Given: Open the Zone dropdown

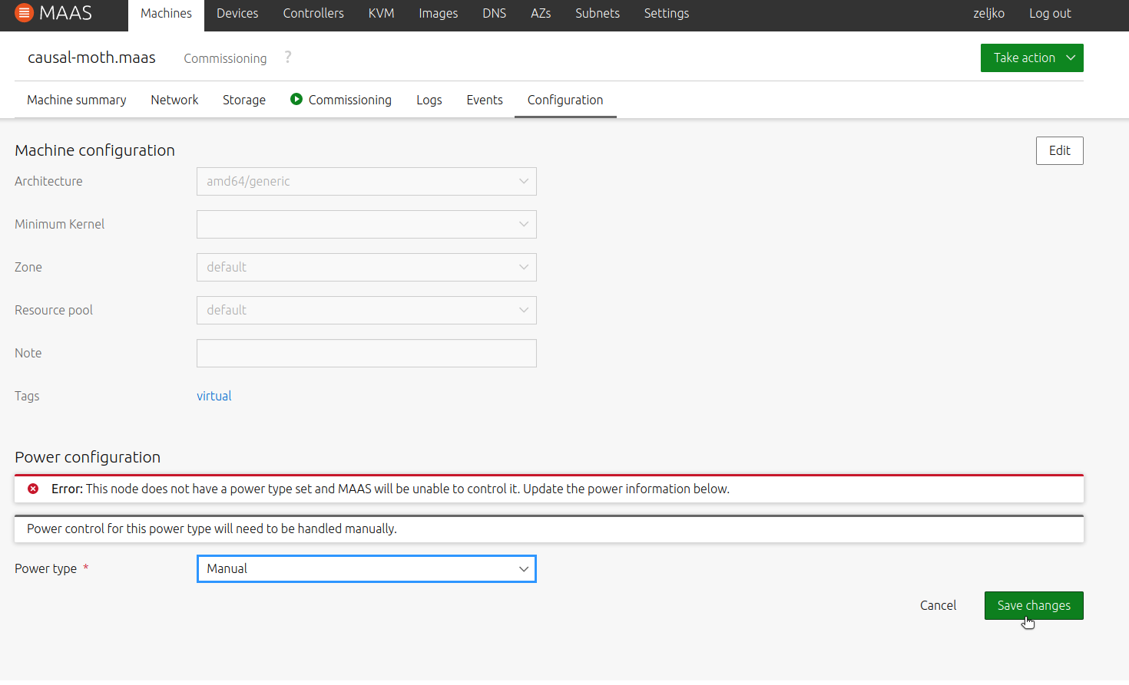Looking at the screenshot, I should [x=366, y=267].
